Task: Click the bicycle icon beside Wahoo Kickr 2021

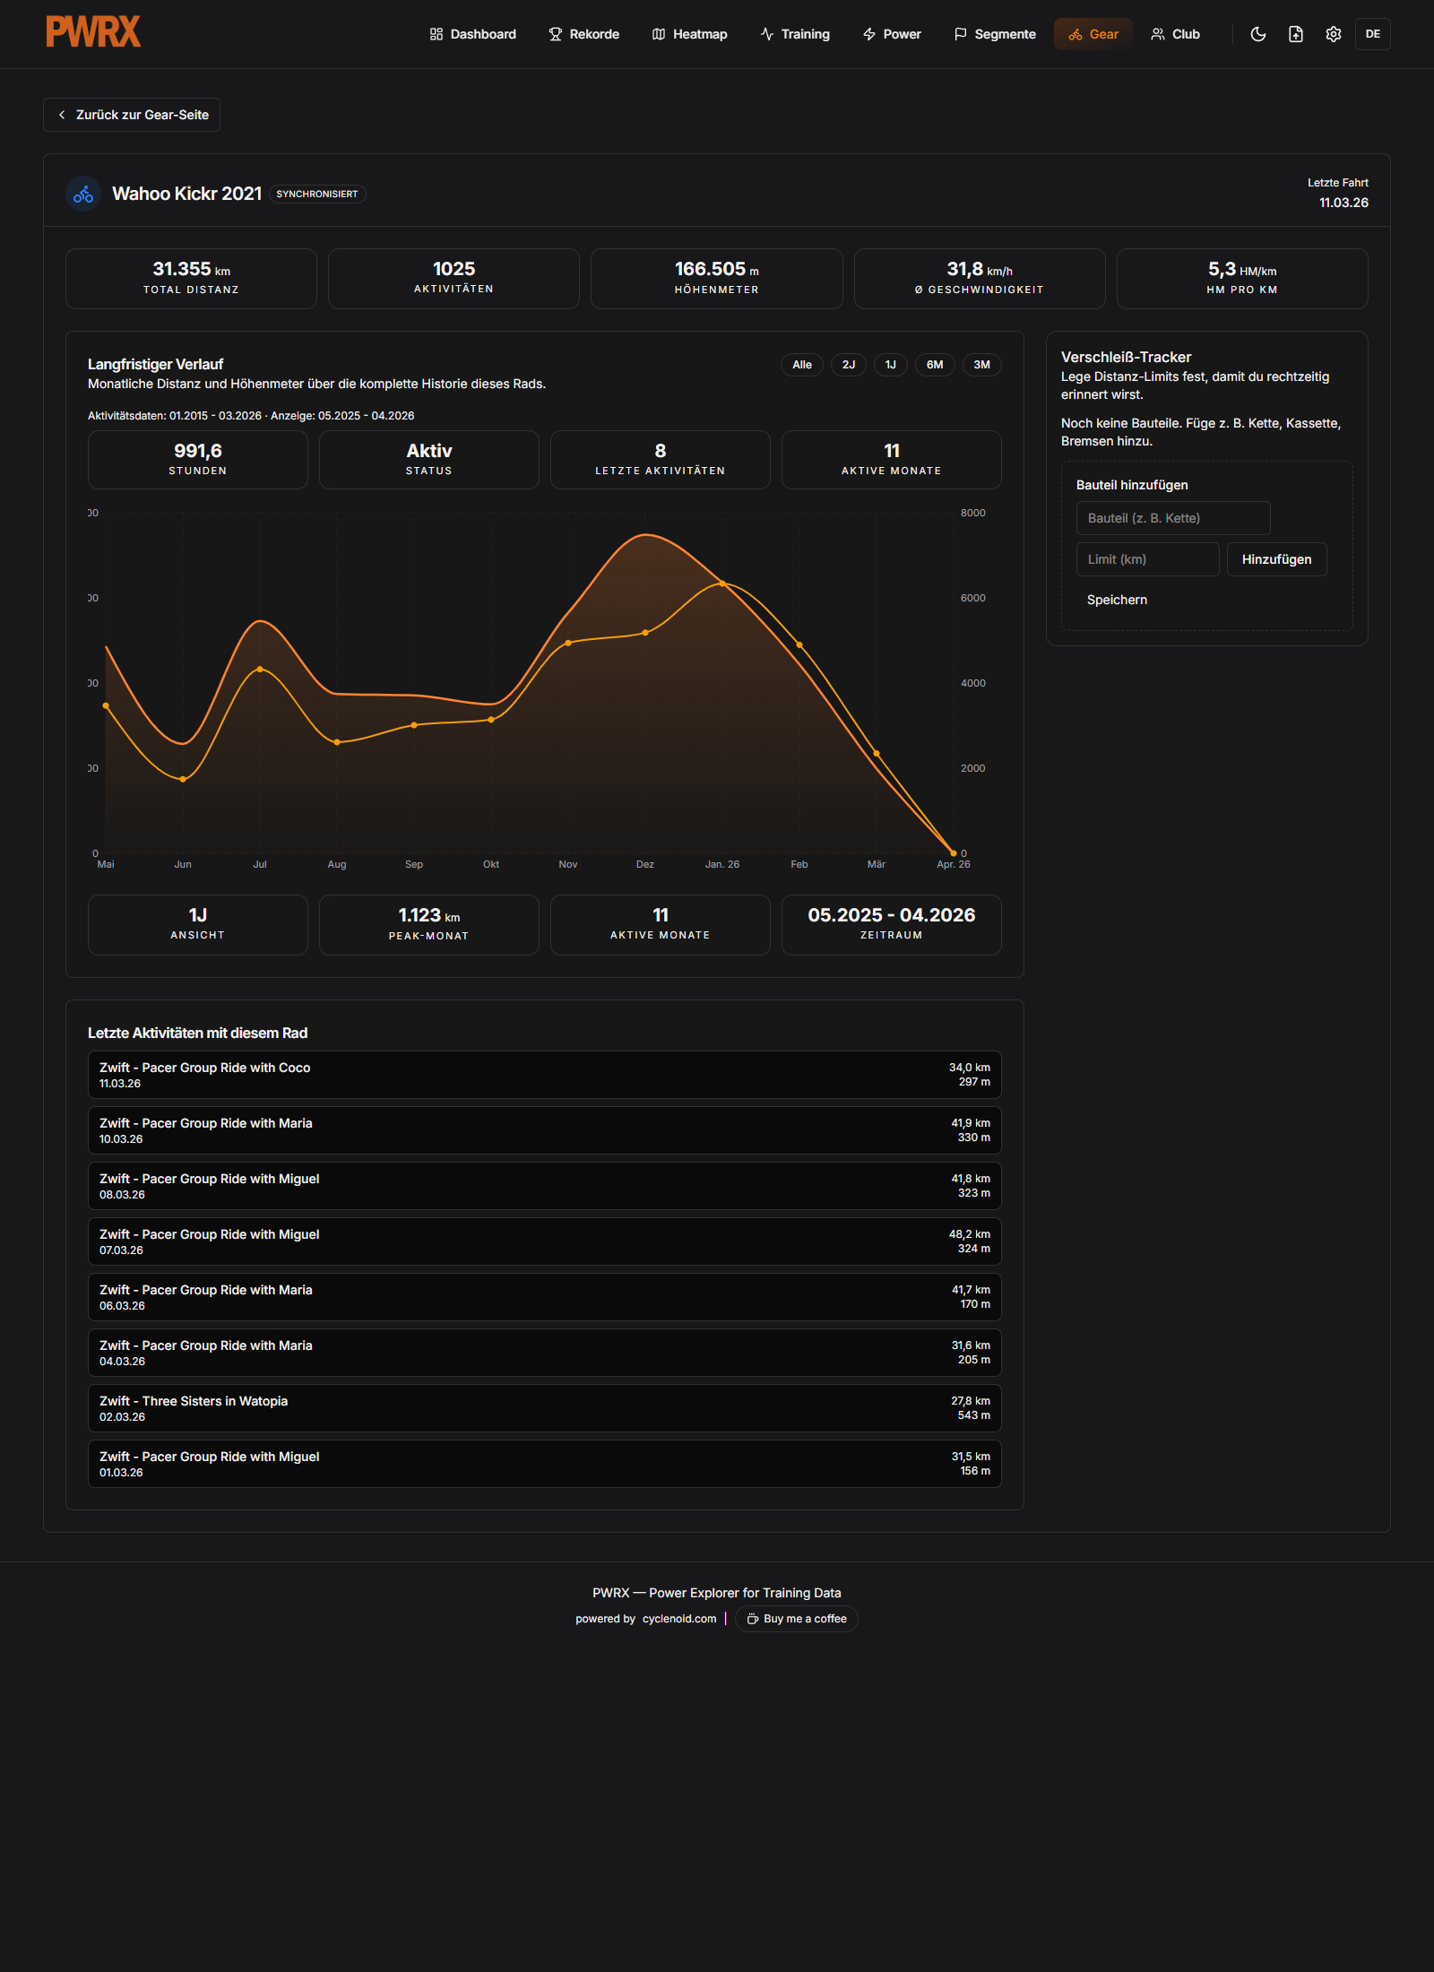Action: 82,194
